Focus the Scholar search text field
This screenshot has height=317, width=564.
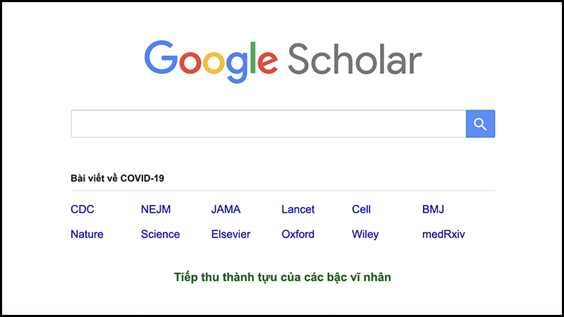click(x=268, y=124)
